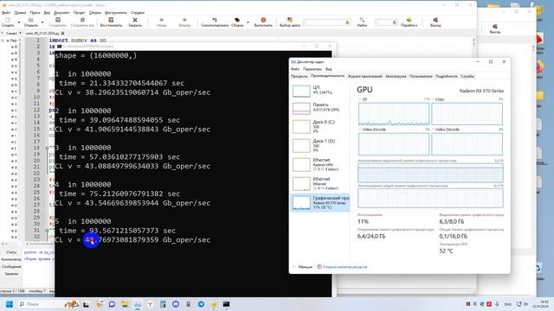Open the dropdown arrow next to Создать
The width and height of the screenshot is (554, 311).
click(19, 22)
